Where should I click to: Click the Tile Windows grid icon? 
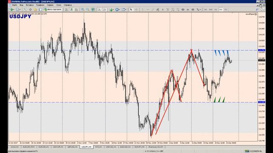click(93, 9)
